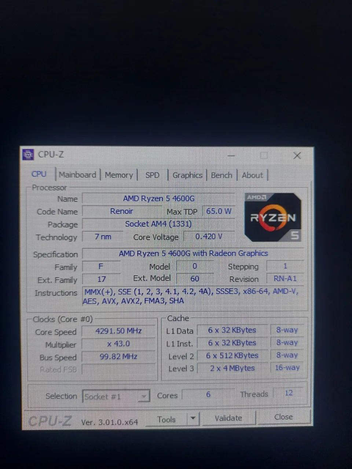Click the Specification field with Radeon Graphics
352x469 pixels.
pos(193,253)
